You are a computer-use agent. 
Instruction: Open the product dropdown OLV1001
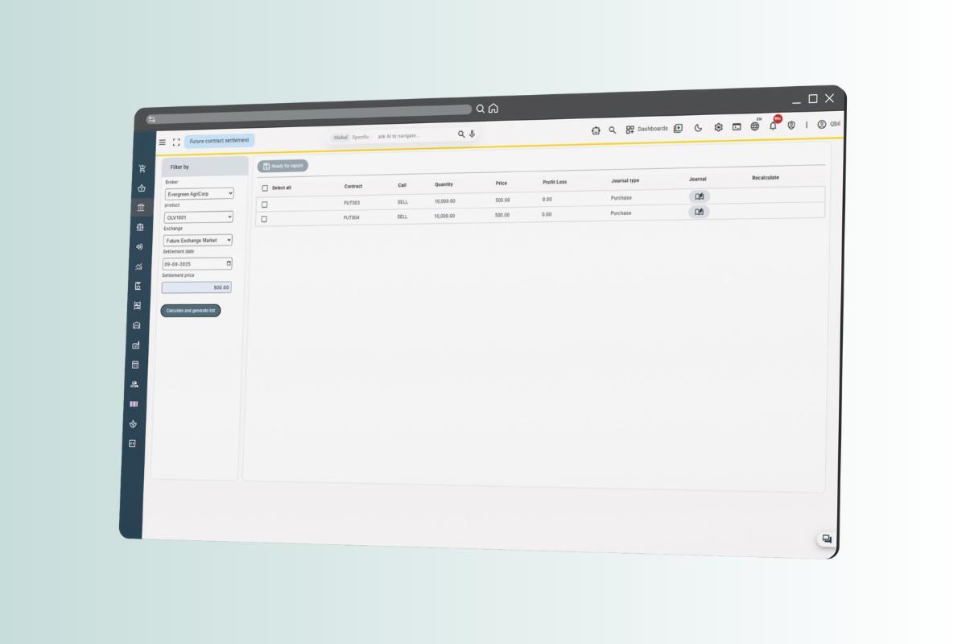pyautogui.click(x=198, y=217)
